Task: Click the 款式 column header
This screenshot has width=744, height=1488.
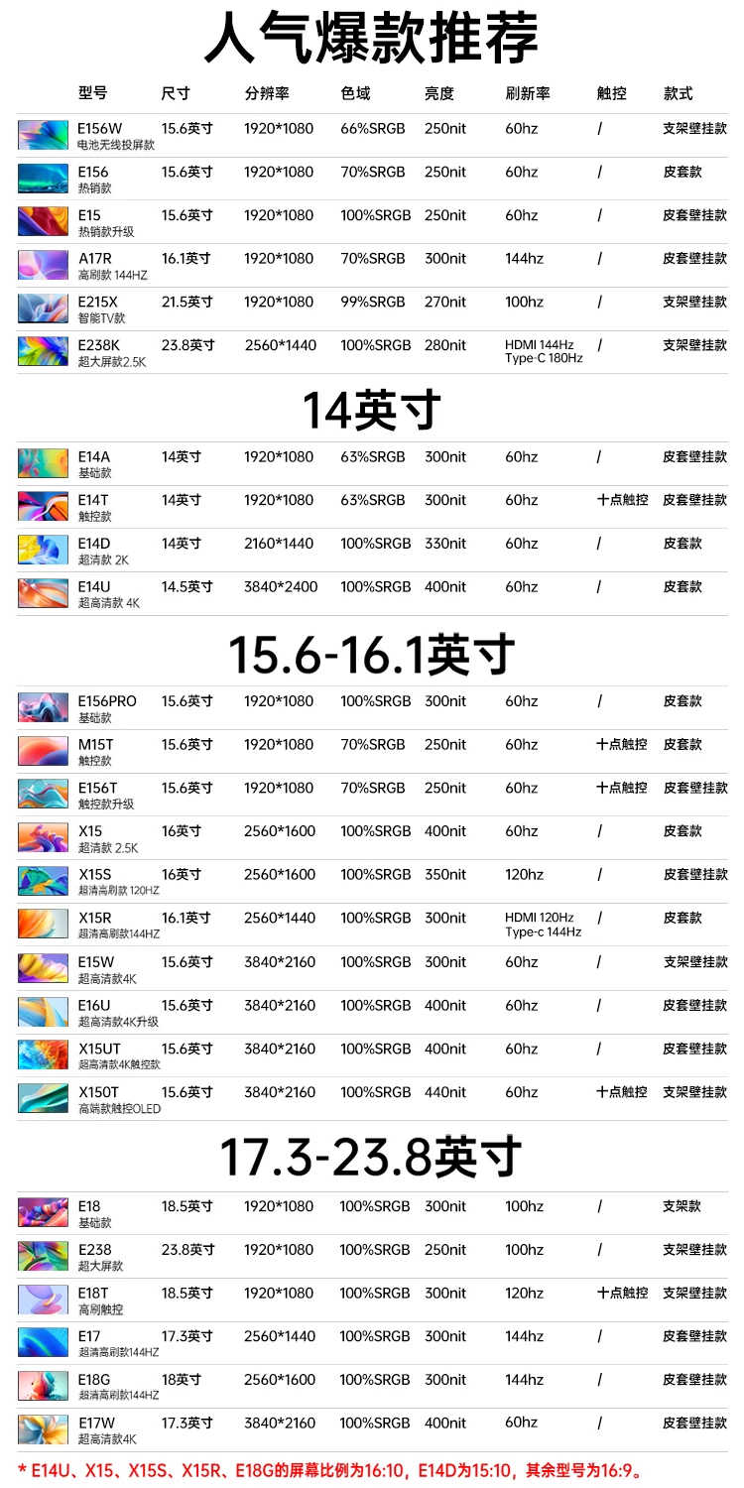Action: (x=679, y=93)
